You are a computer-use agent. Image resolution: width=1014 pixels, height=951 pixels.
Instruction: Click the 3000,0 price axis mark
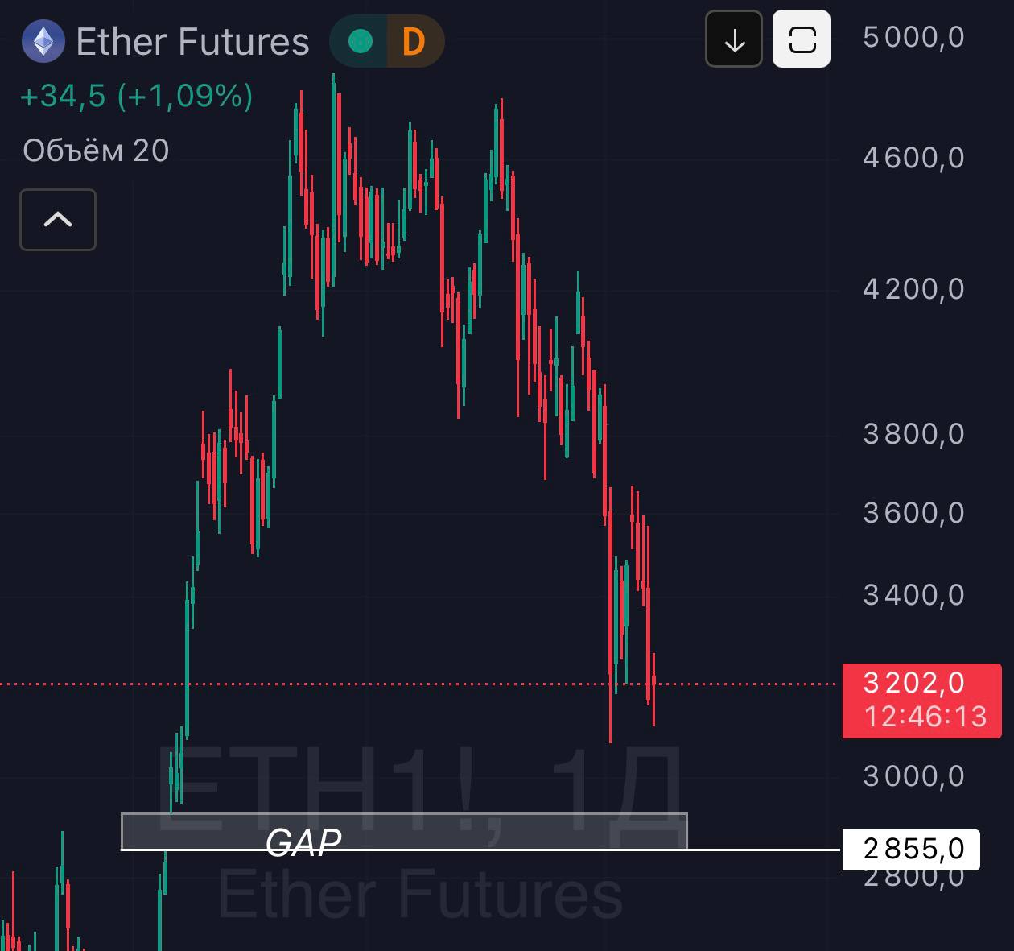tap(913, 776)
